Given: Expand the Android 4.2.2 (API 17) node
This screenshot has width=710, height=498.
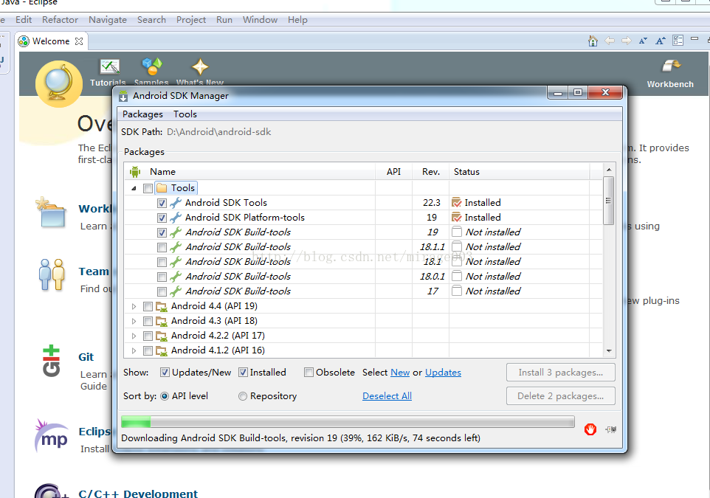Looking at the screenshot, I should [x=134, y=336].
